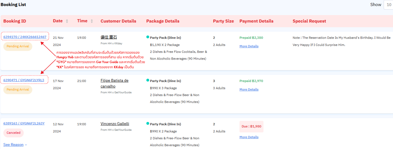This screenshot has height=150, width=393.
Task: Sort bookings by Time column arrows
Action: (x=92, y=21)
